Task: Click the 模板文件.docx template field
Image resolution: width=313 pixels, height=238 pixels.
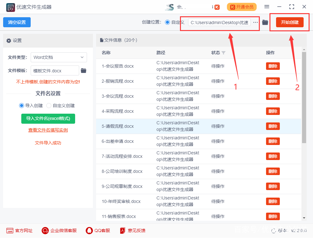Action: (x=55, y=71)
